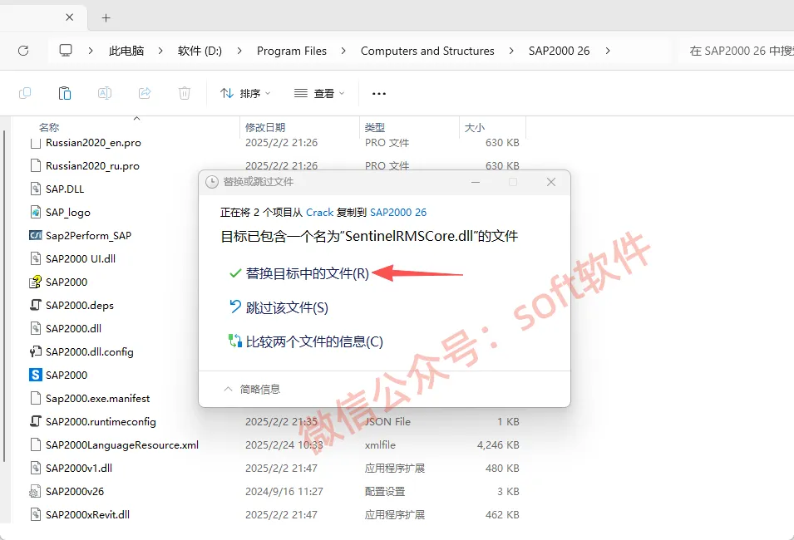
Task: Click the SAP2000LanguageResource.xml file icon
Action: coord(36,444)
